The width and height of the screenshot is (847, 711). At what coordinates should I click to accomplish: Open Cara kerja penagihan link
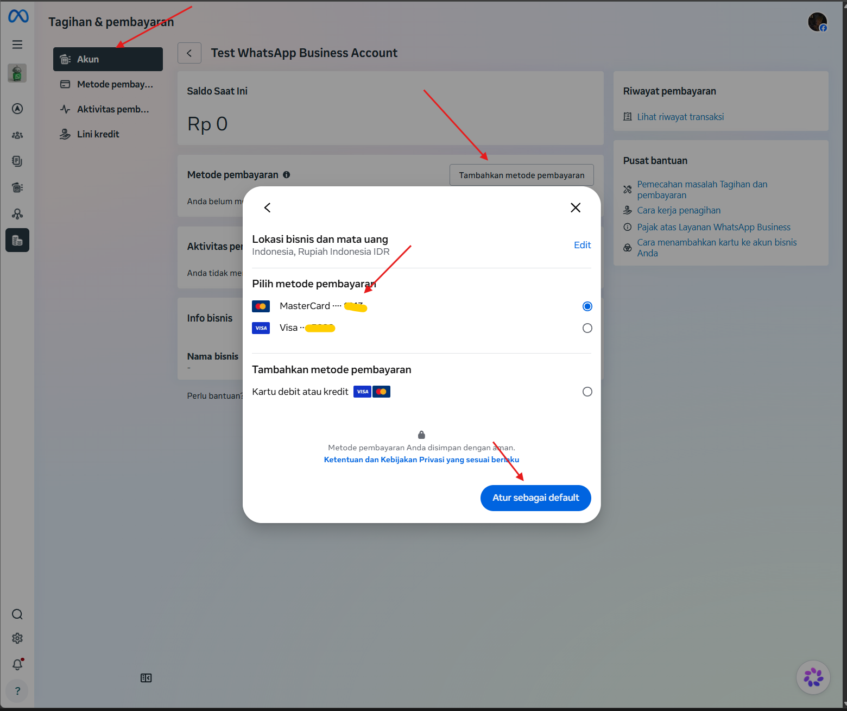[x=679, y=210]
